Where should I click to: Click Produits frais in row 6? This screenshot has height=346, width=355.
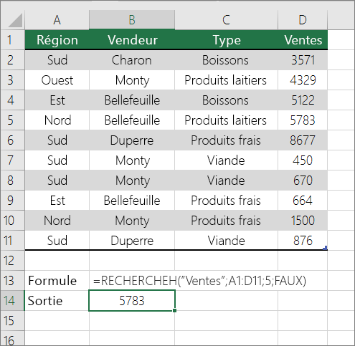[x=226, y=140]
